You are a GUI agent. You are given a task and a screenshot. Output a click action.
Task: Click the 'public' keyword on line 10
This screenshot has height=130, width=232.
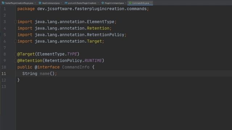pyautogui.click(x=25, y=67)
